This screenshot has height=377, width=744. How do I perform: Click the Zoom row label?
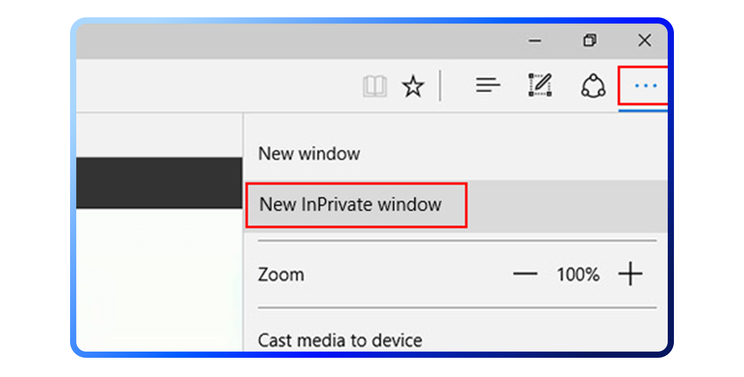281,274
